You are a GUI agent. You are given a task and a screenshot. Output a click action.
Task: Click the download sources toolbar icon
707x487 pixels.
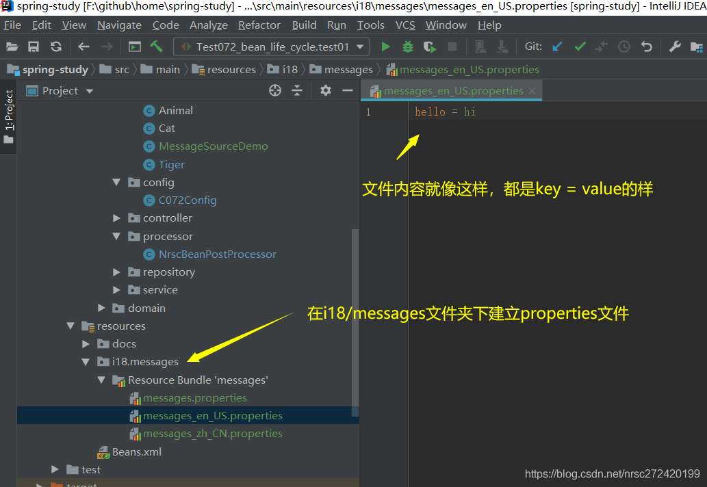(x=502, y=47)
